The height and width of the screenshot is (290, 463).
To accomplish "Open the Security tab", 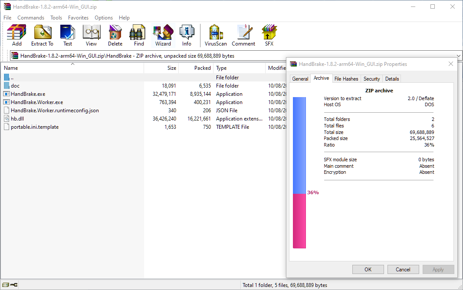I will point(371,79).
